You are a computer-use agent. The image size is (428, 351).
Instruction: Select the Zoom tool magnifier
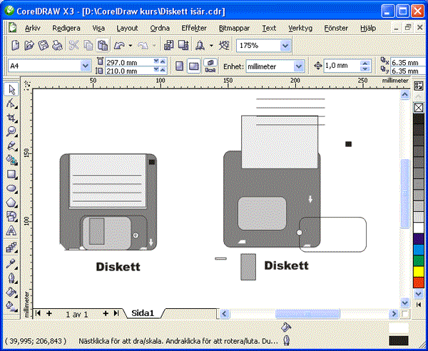click(x=11, y=131)
